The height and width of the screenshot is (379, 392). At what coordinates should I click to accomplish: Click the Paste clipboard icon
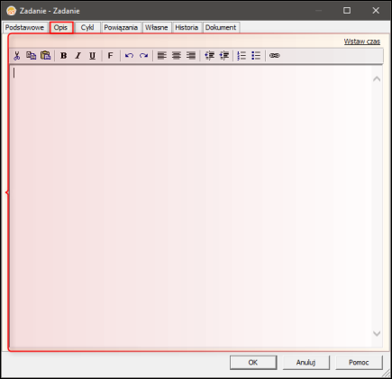46,55
